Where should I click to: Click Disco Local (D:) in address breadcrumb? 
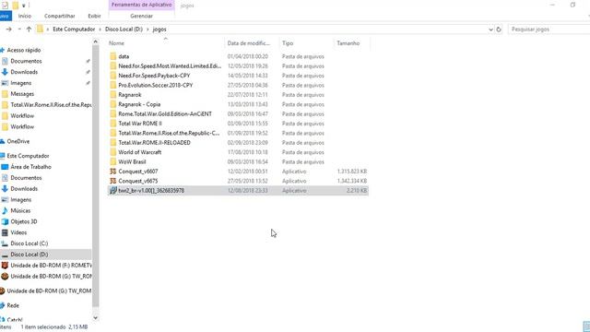(x=124, y=30)
